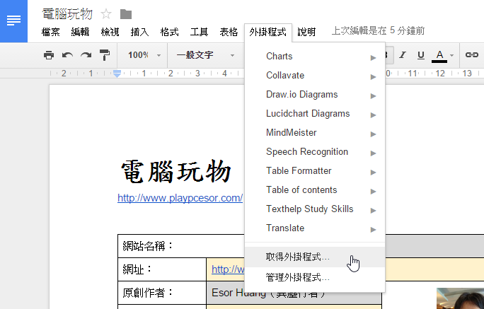Image resolution: width=484 pixels, height=309 pixels.
Task: Open the 工具 menu
Action: click(x=199, y=32)
